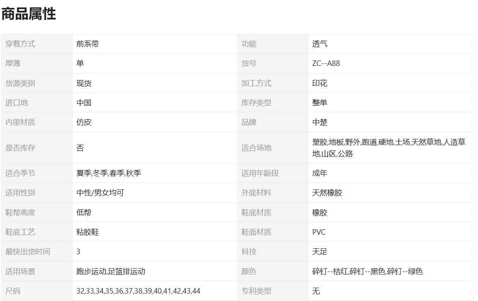478x301 pixels.
Task: Click 中国 in the 进口地 row
Action: point(84,103)
